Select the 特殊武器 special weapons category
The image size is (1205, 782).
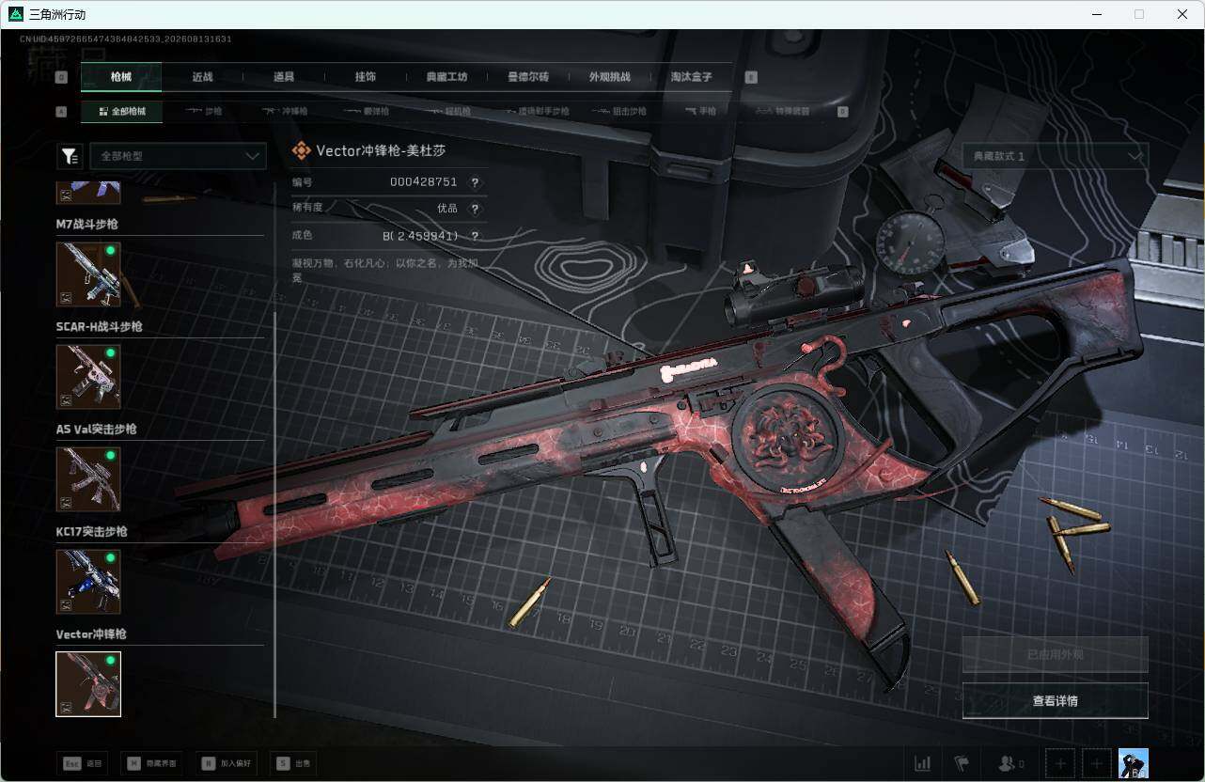pyautogui.click(x=784, y=111)
